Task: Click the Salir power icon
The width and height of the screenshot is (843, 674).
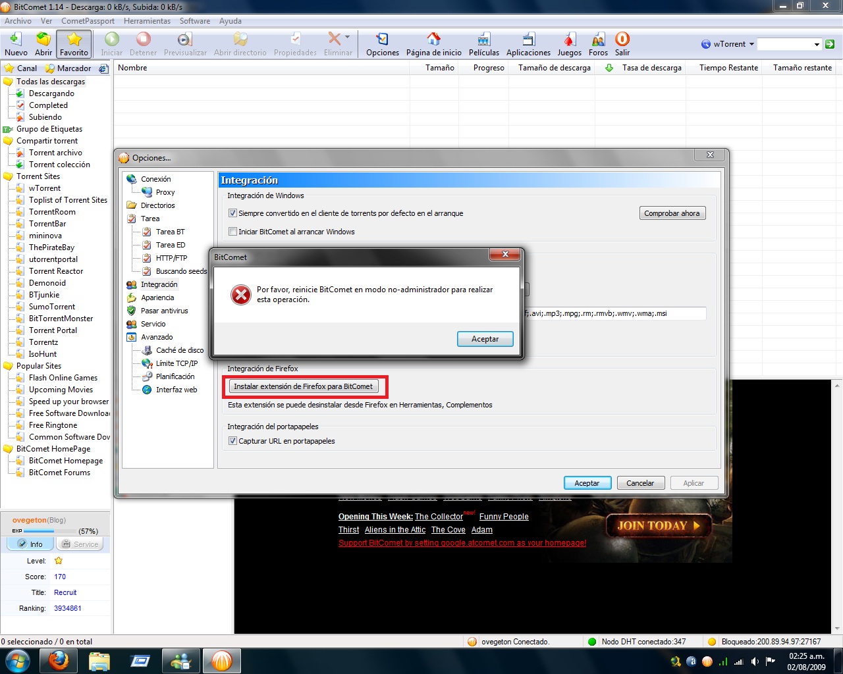Action: [622, 44]
